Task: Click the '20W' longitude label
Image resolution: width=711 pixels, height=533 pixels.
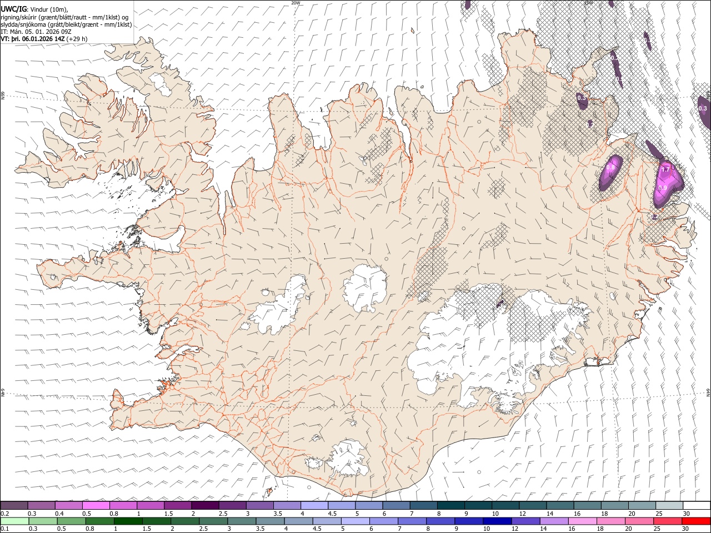Action: 296,3
